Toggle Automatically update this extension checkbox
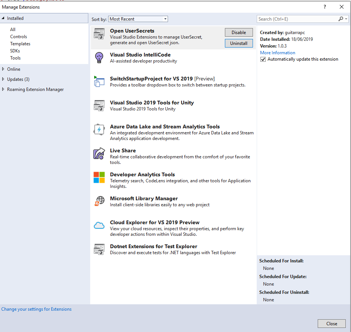Viewport: 351px width, 332px height. pos(263,59)
